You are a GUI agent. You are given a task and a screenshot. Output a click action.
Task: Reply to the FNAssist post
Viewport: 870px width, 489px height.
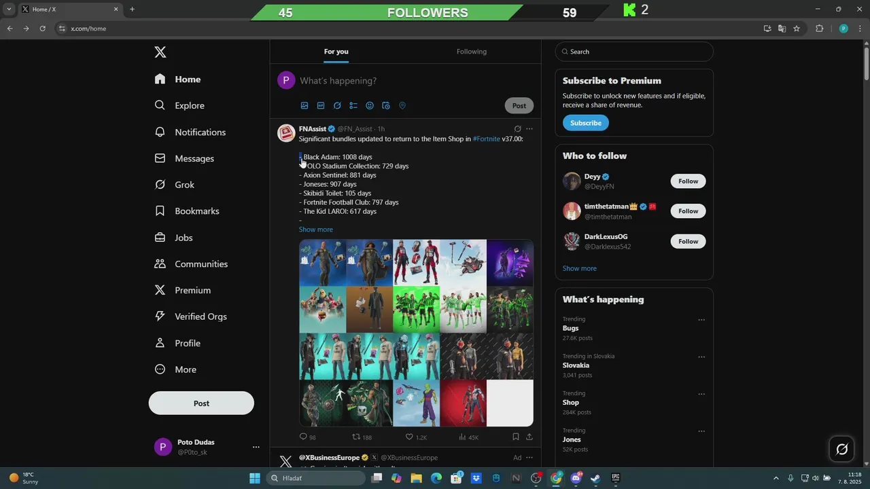click(308, 437)
